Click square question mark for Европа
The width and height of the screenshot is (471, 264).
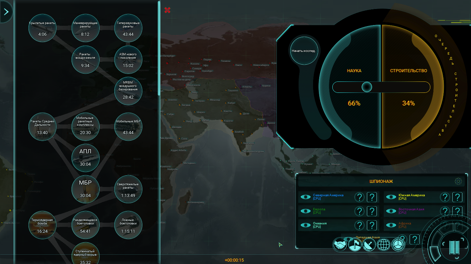pos(372,211)
